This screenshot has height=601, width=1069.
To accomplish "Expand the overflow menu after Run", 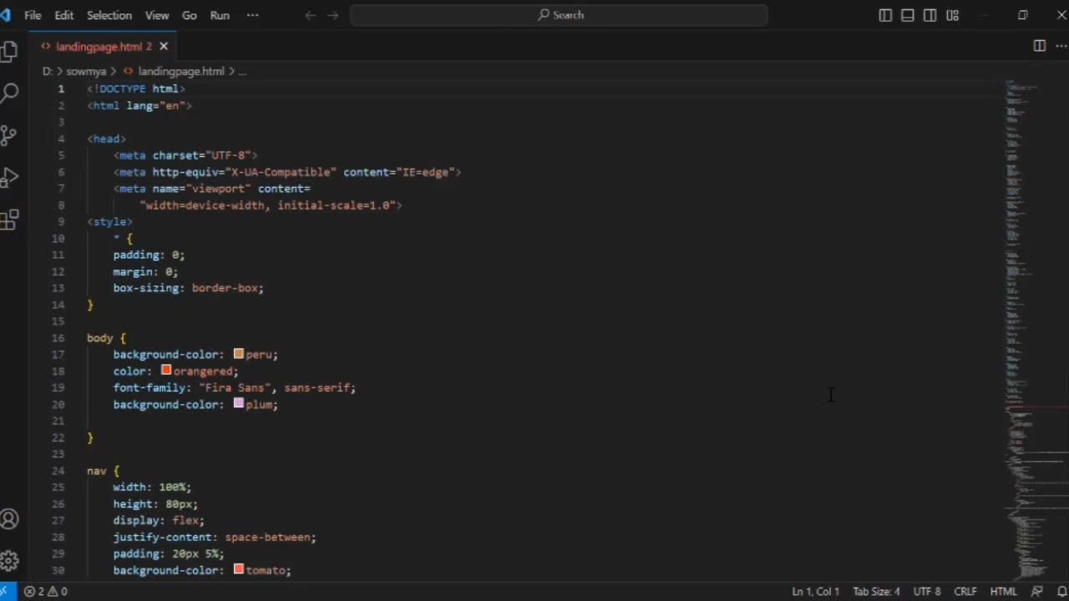I will pyautogui.click(x=252, y=15).
